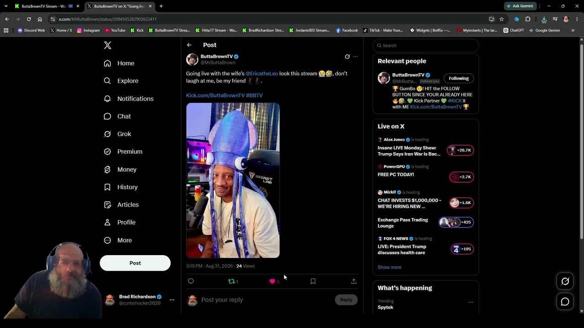Open the Google Gemini bookmark
584x328 pixels.
(544, 31)
